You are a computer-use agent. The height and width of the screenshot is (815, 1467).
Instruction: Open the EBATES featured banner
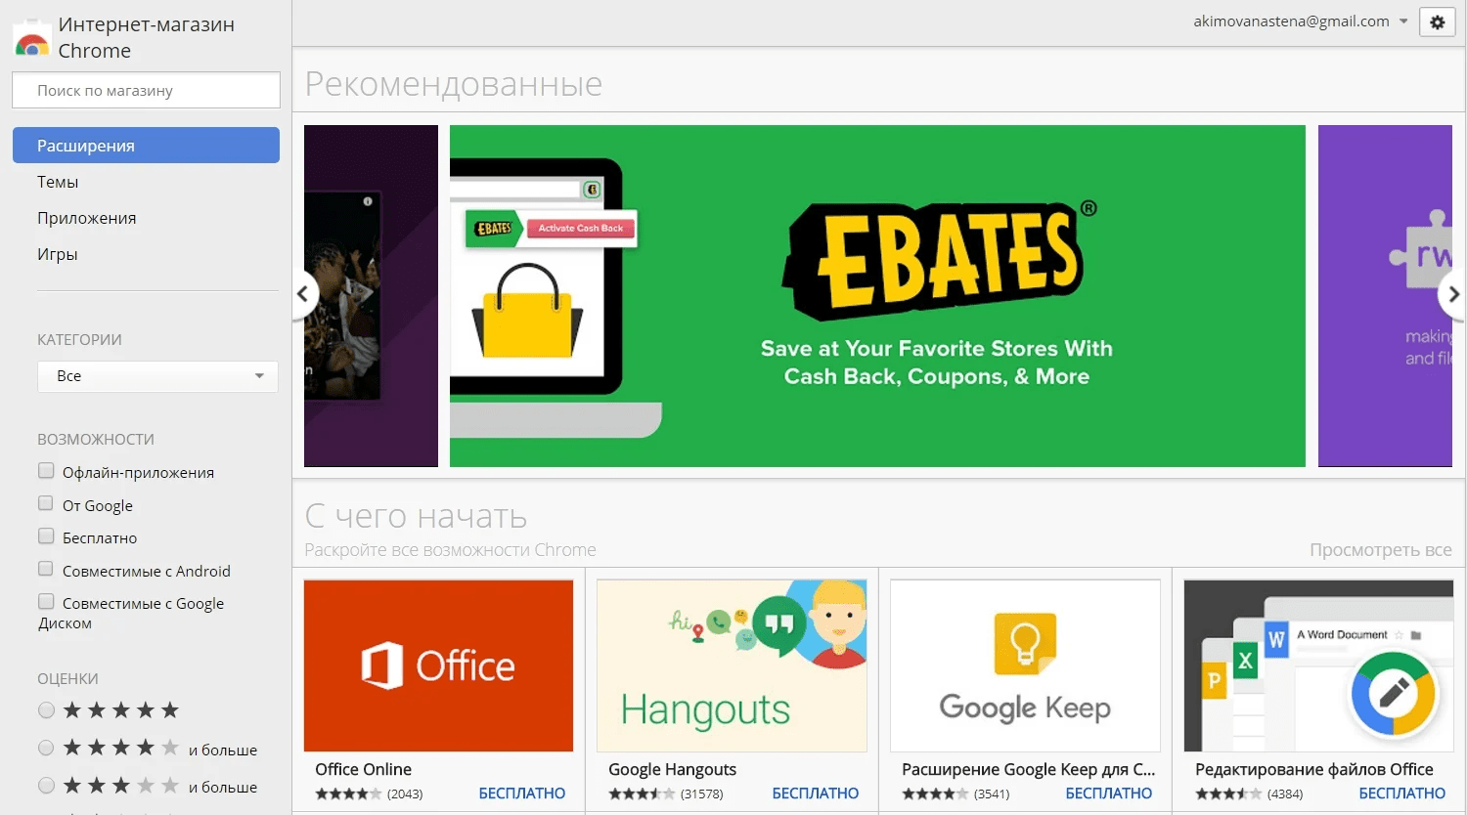(x=877, y=296)
